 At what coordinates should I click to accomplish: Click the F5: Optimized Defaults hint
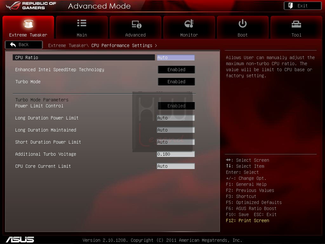(x=254, y=202)
